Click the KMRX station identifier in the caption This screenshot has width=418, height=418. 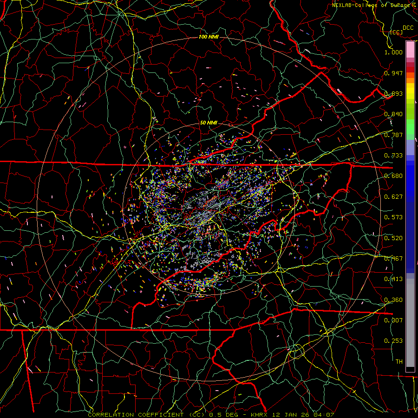click(260, 415)
